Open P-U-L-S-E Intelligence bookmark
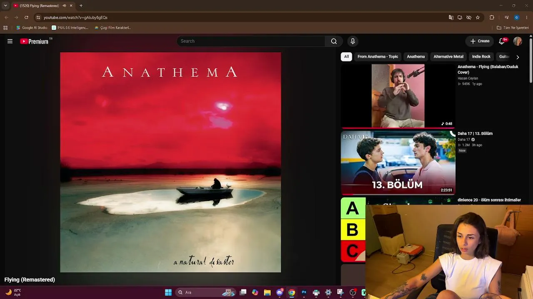The width and height of the screenshot is (533, 299). (70, 28)
